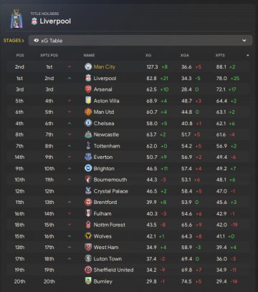258x292 pixels.
Task: Select the Arsenal club crest
Action: click(88, 89)
